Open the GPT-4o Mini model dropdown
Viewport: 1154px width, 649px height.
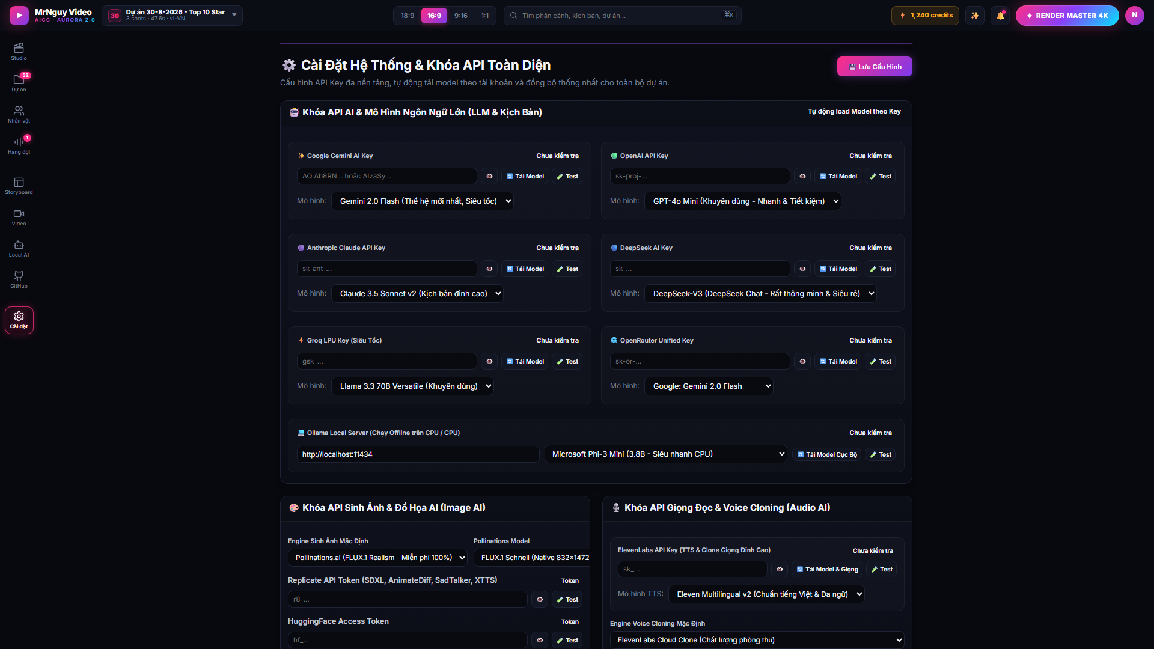click(x=743, y=201)
